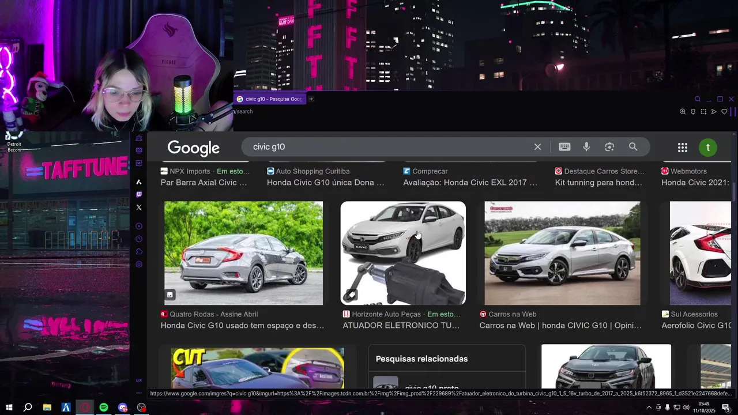This screenshot has height=415, width=738.
Task: Click the GX icon at sidebar bottom
Action: tap(139, 380)
